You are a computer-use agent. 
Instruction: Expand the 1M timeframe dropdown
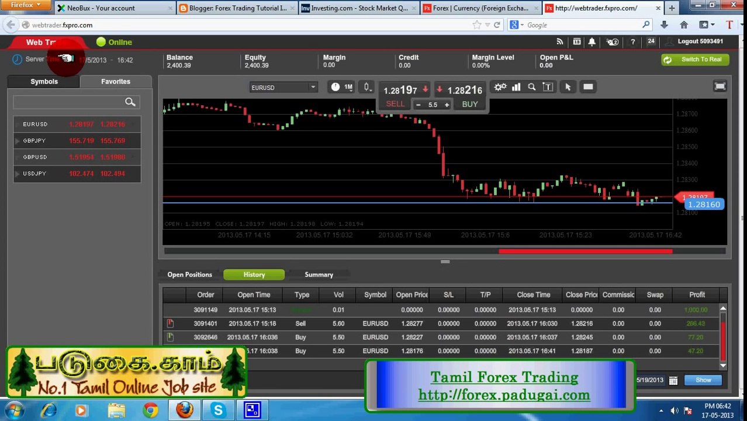click(348, 87)
